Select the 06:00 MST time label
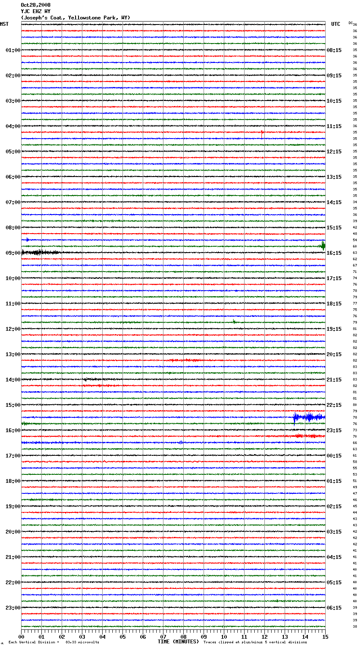Viewport: 359px width, 648px height. click(x=13, y=177)
